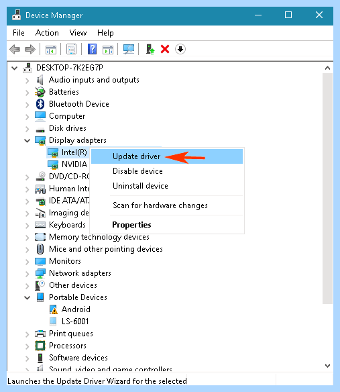Open the Action menu
The height and width of the screenshot is (392, 340).
(x=47, y=33)
